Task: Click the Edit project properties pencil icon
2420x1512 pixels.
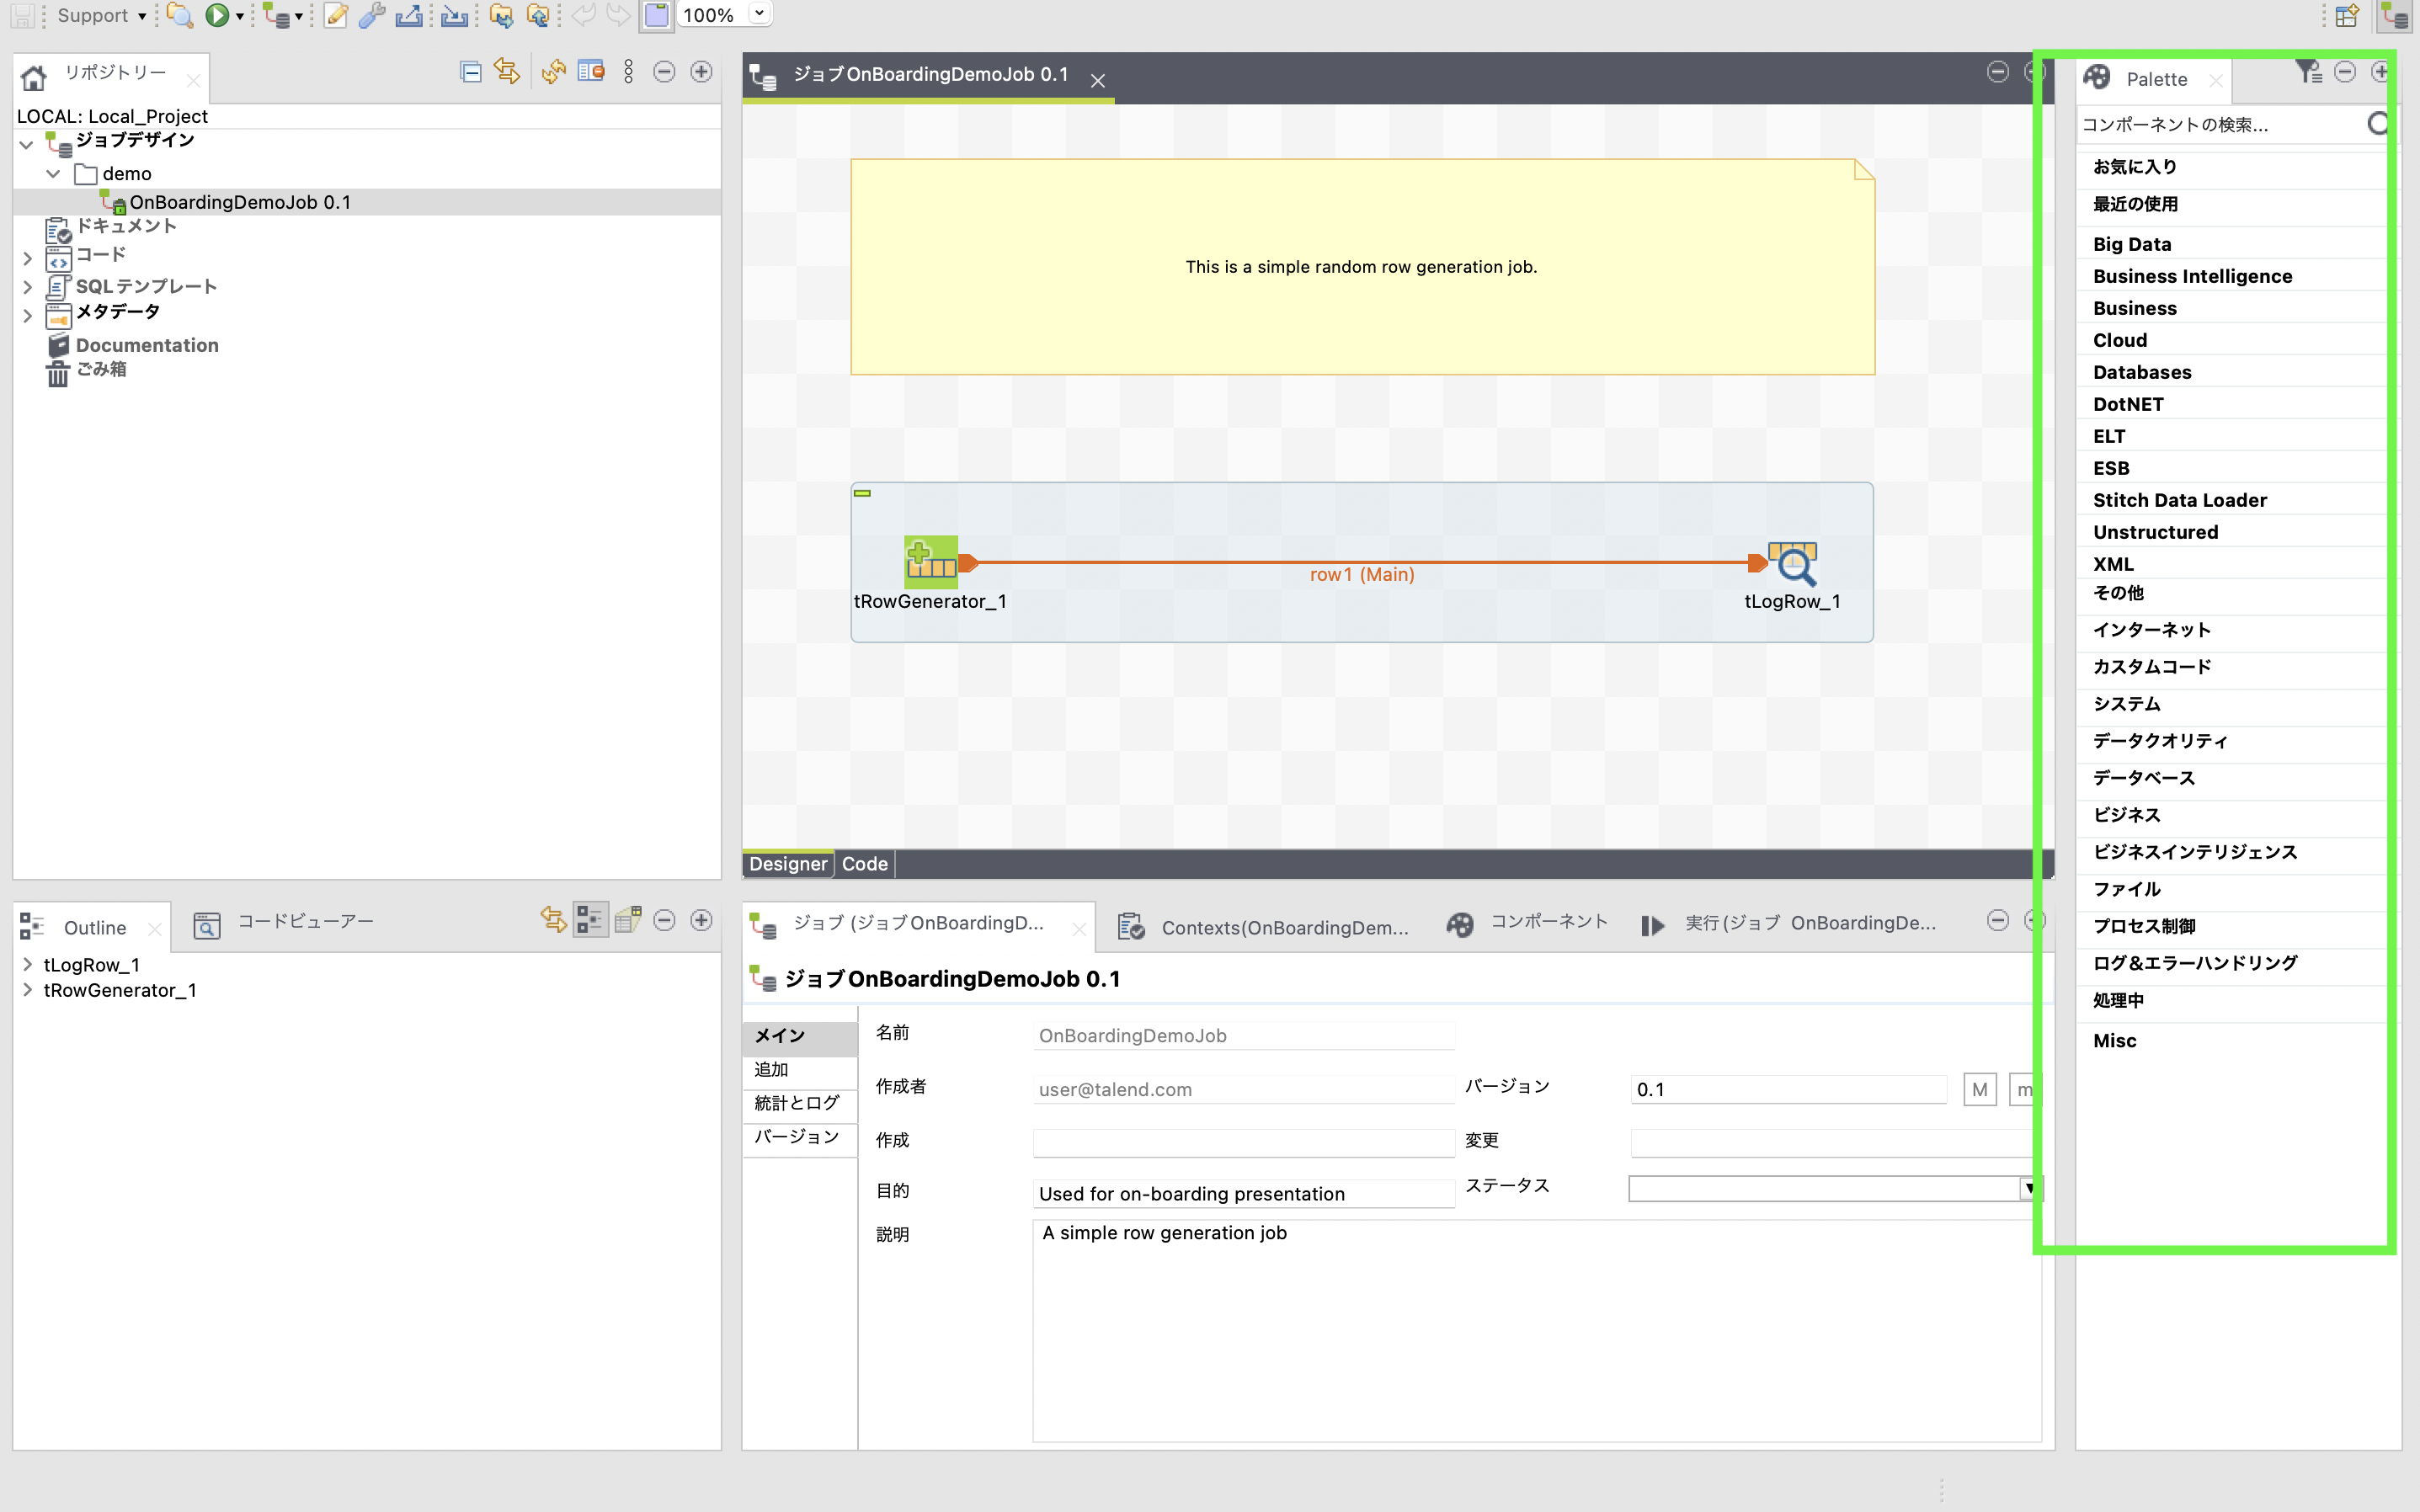Action: [336, 15]
